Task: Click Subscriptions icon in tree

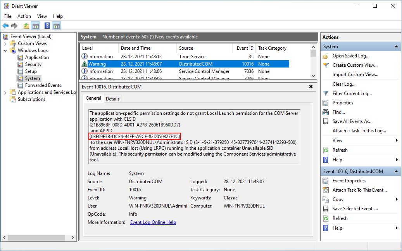Action: click(x=13, y=99)
